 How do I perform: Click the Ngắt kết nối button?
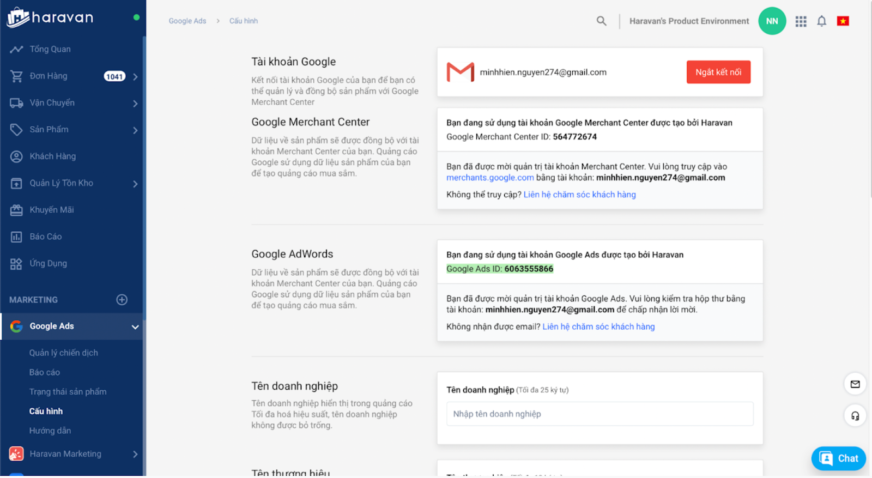point(718,72)
